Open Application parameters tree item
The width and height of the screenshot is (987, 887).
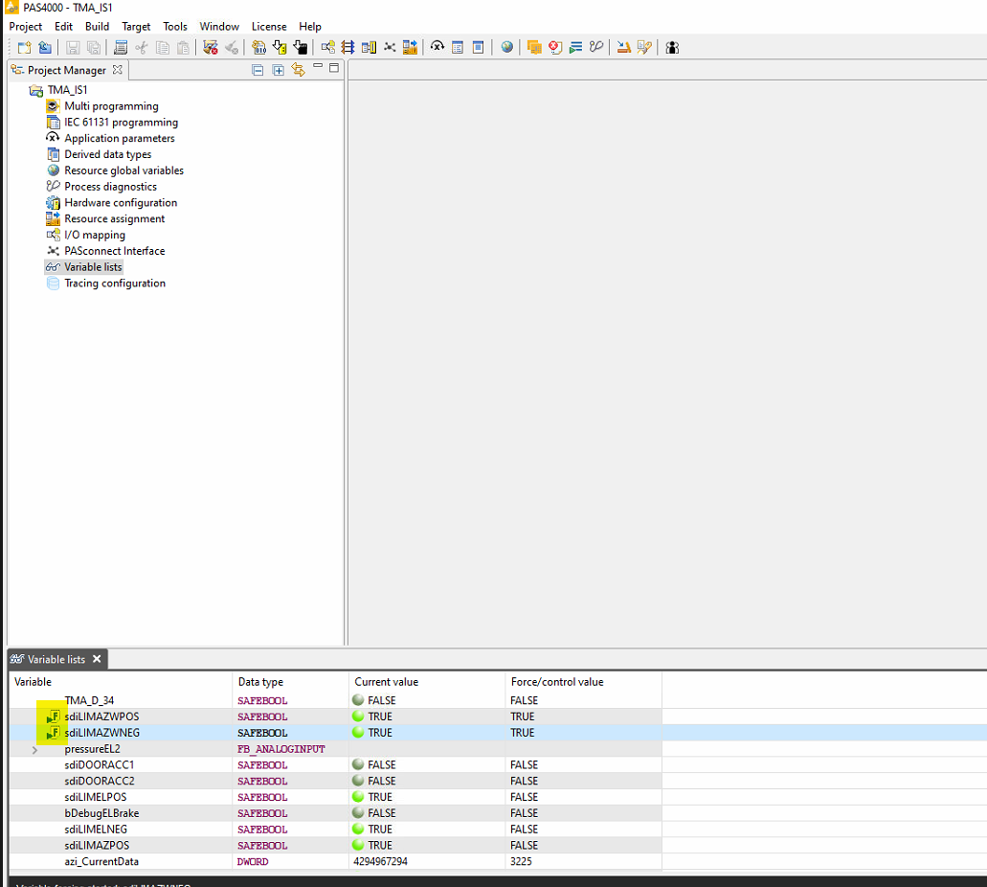[120, 139]
